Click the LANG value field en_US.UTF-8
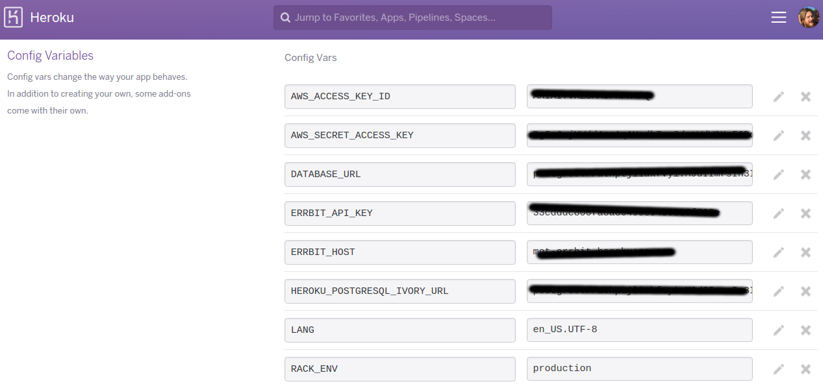 (x=639, y=330)
